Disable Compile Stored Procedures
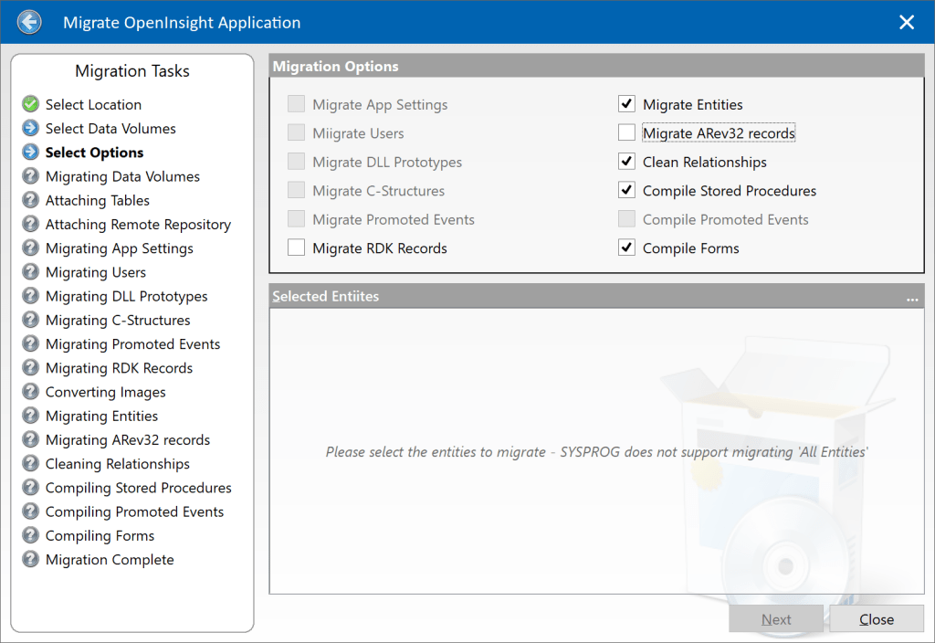The width and height of the screenshot is (935, 643). click(626, 190)
